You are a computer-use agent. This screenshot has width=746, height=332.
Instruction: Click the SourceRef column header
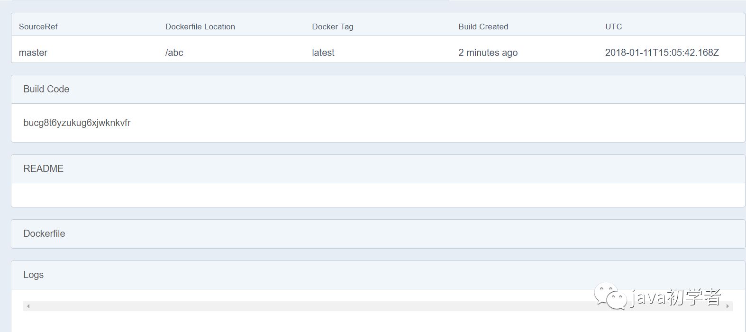38,27
